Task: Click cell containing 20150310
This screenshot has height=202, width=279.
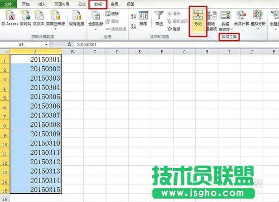Action: [x=36, y=142]
